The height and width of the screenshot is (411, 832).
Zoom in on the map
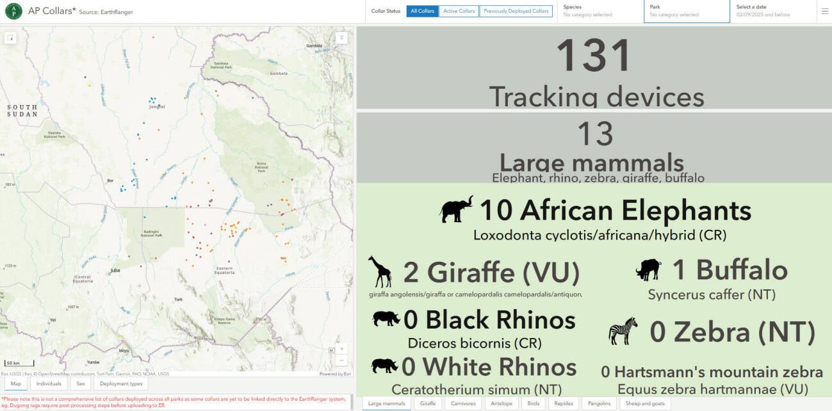coord(342,349)
